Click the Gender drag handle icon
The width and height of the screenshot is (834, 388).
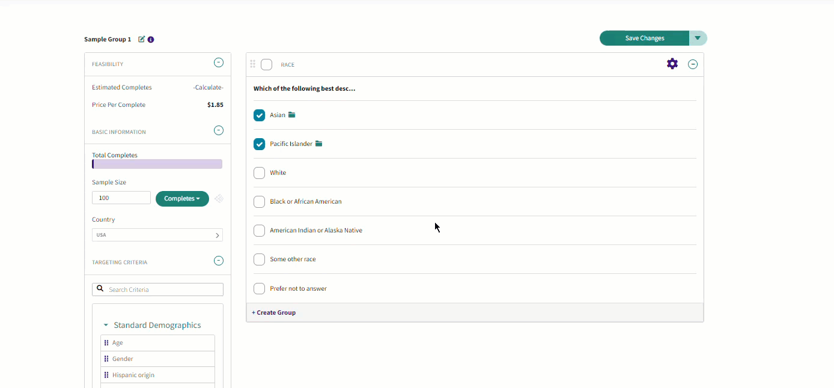(106, 359)
